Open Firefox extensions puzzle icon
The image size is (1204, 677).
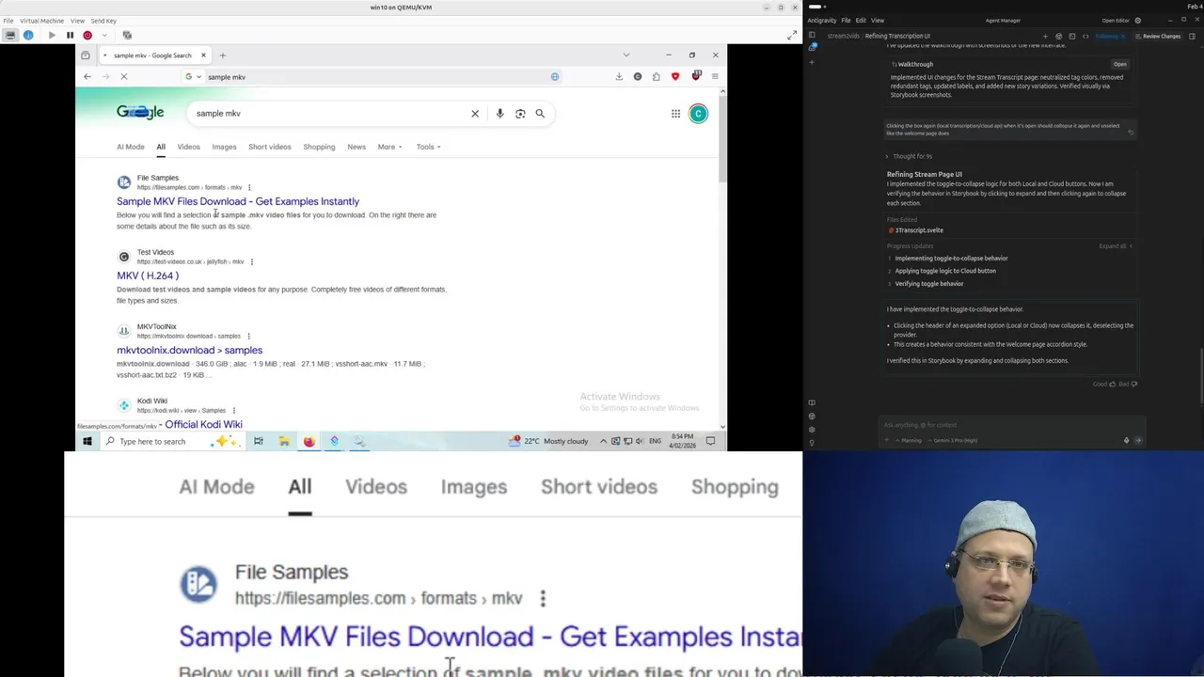tap(656, 76)
